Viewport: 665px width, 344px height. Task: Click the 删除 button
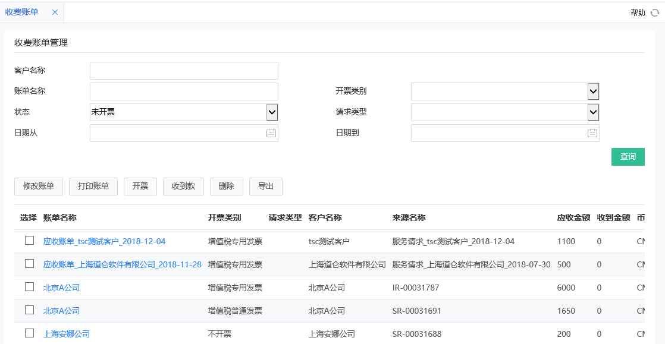click(x=227, y=186)
